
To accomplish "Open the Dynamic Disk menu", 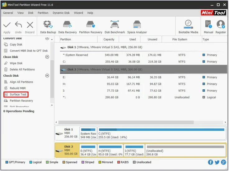I will pos(61,13).
